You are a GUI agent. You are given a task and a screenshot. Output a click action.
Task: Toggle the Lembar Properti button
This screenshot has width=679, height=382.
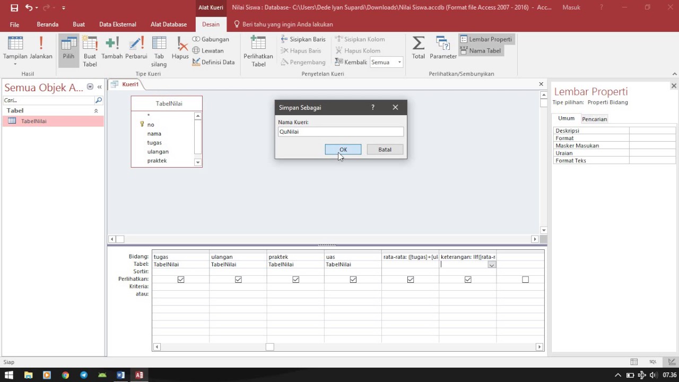click(486, 39)
